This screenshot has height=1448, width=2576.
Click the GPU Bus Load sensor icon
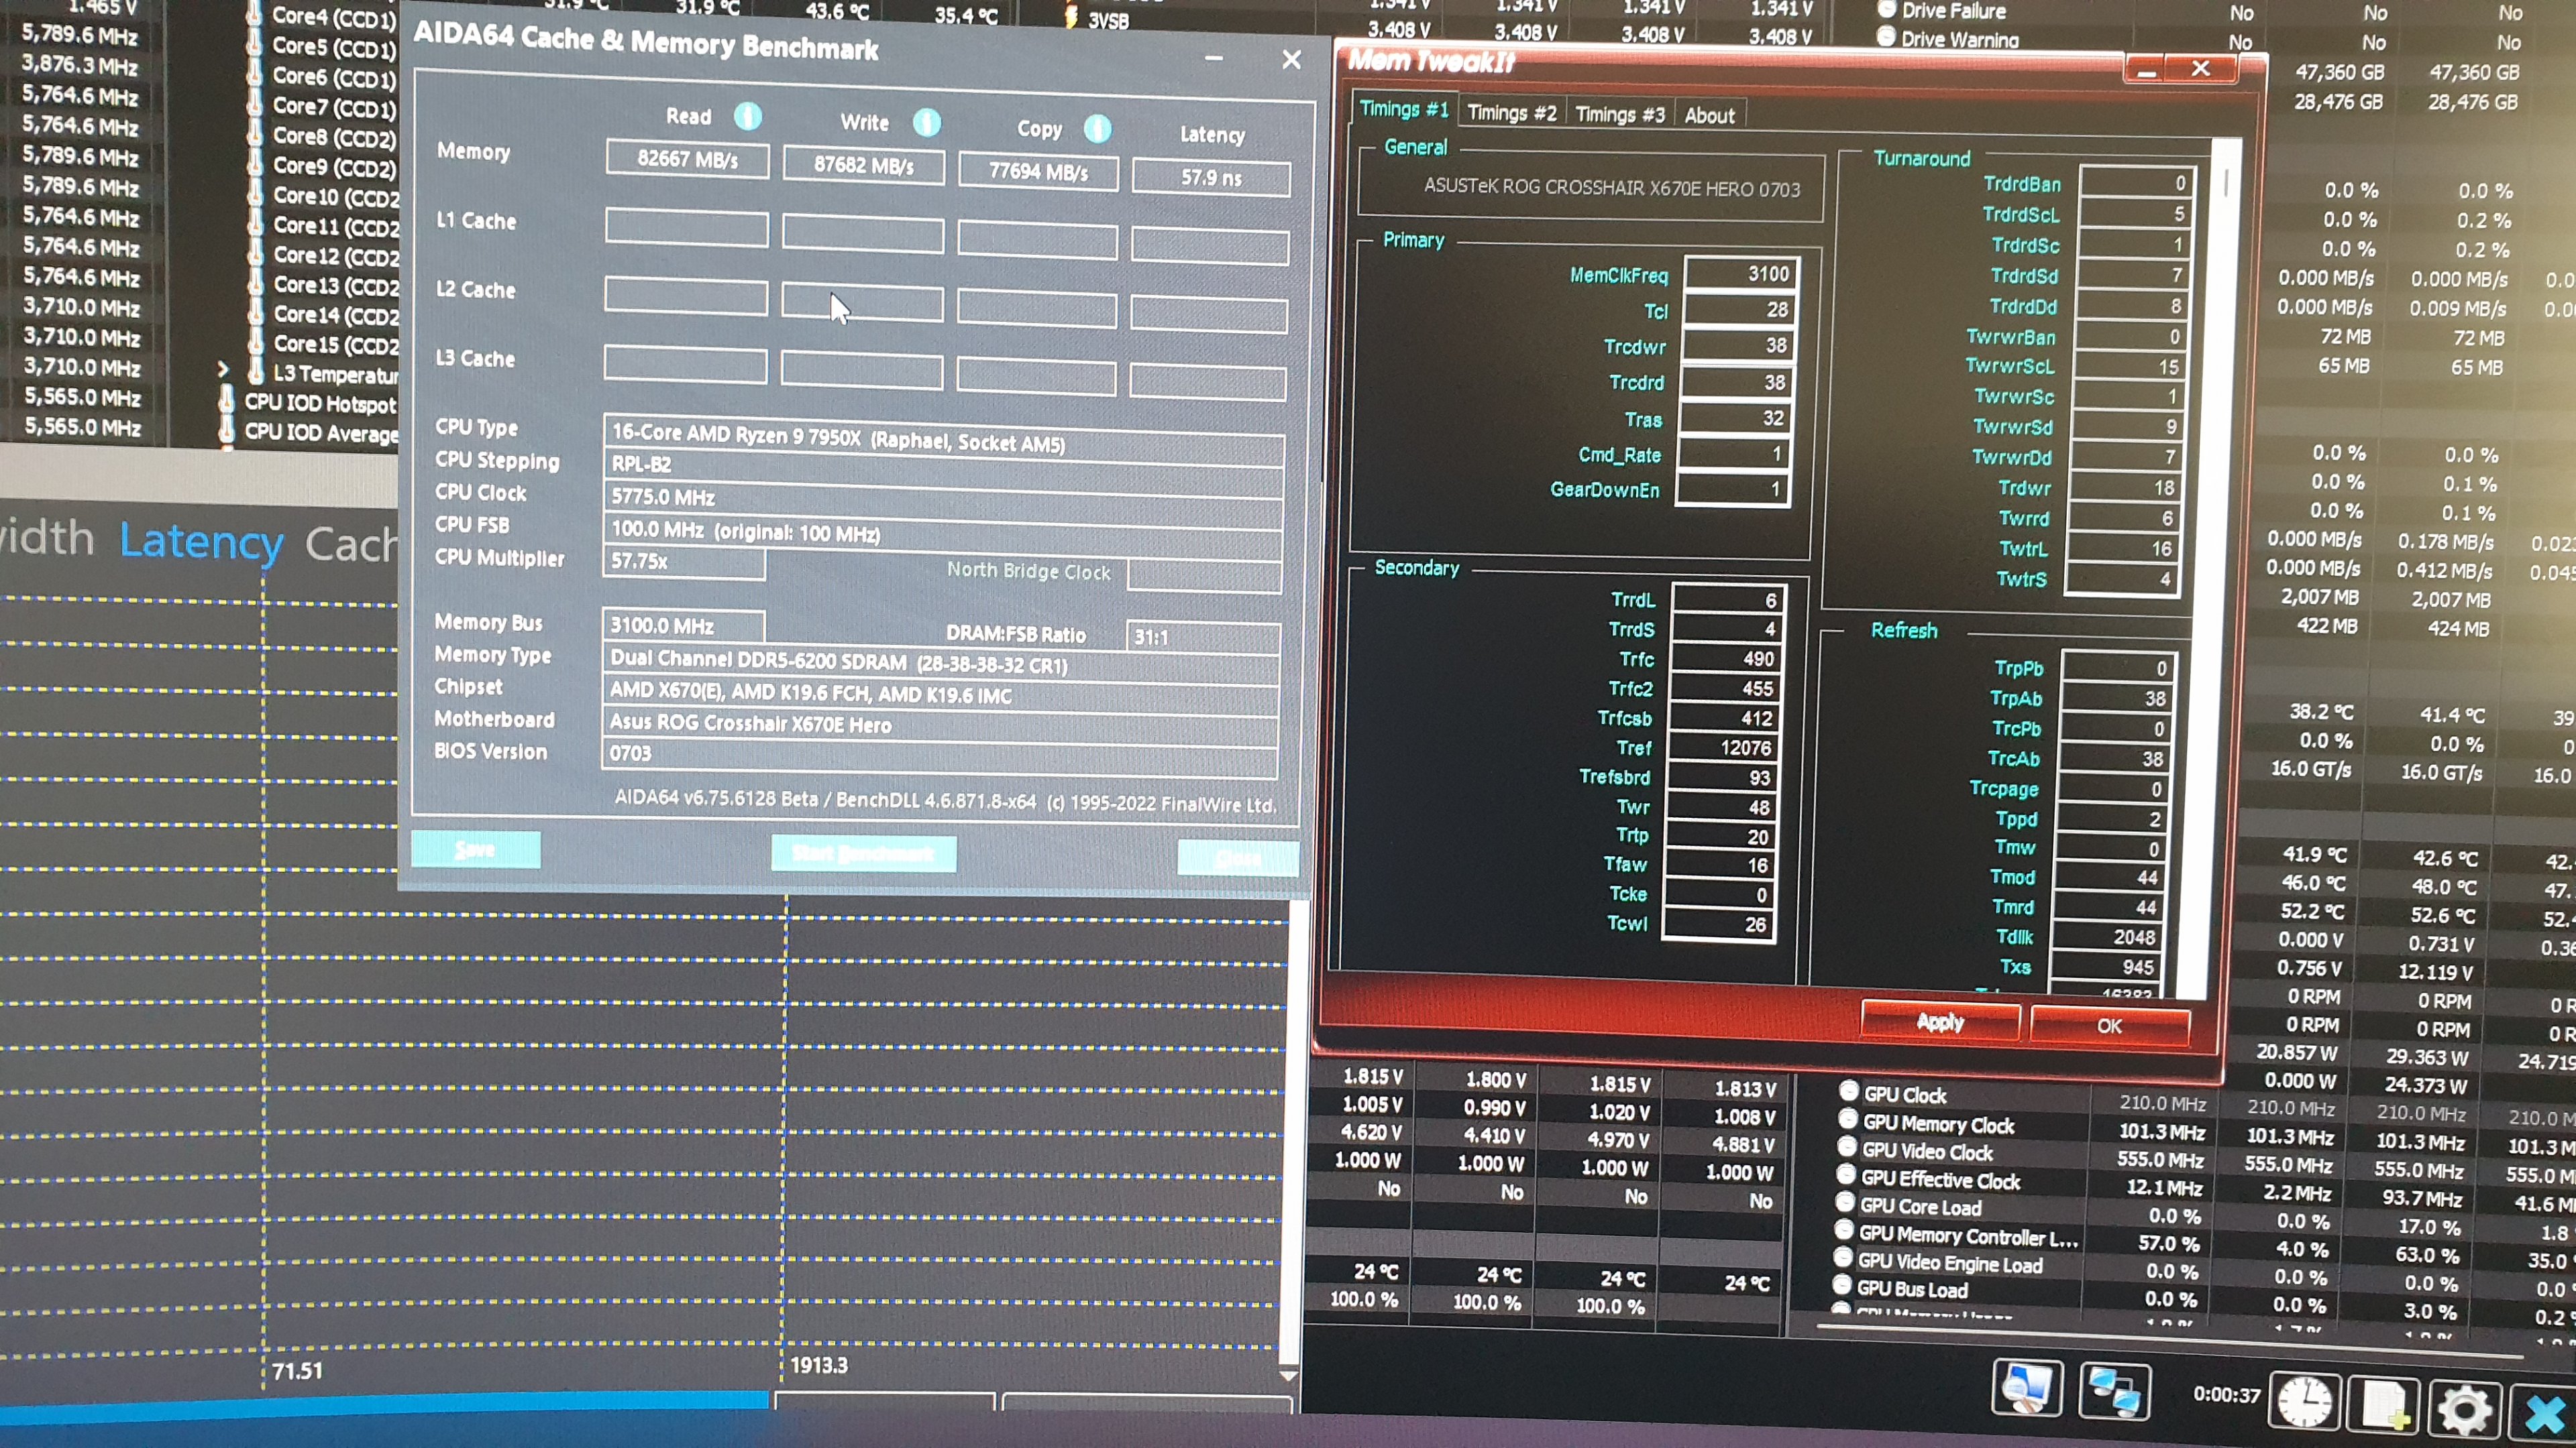click(1841, 1285)
